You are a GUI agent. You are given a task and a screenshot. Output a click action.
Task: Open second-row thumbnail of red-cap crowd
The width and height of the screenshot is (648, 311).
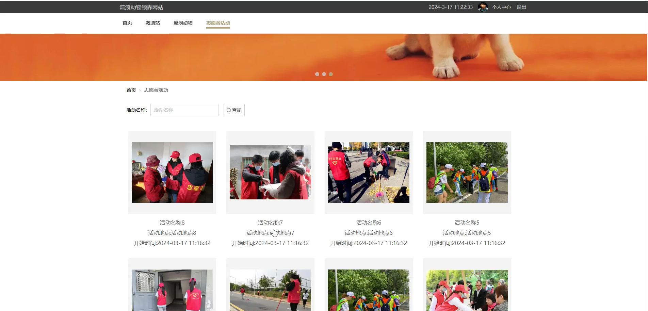point(467,290)
